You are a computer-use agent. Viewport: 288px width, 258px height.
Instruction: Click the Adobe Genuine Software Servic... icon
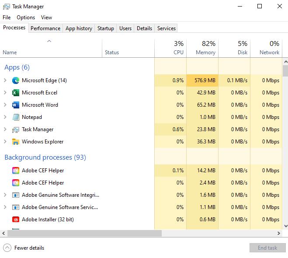coord(16,207)
